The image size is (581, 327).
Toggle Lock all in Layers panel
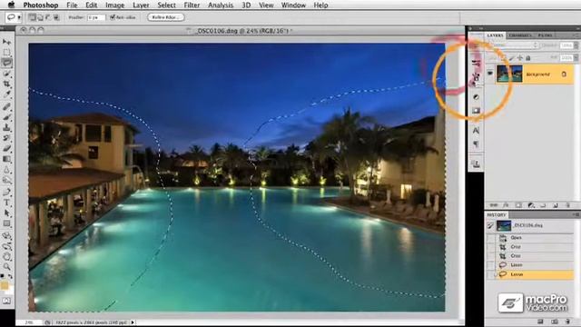[x=528, y=58]
